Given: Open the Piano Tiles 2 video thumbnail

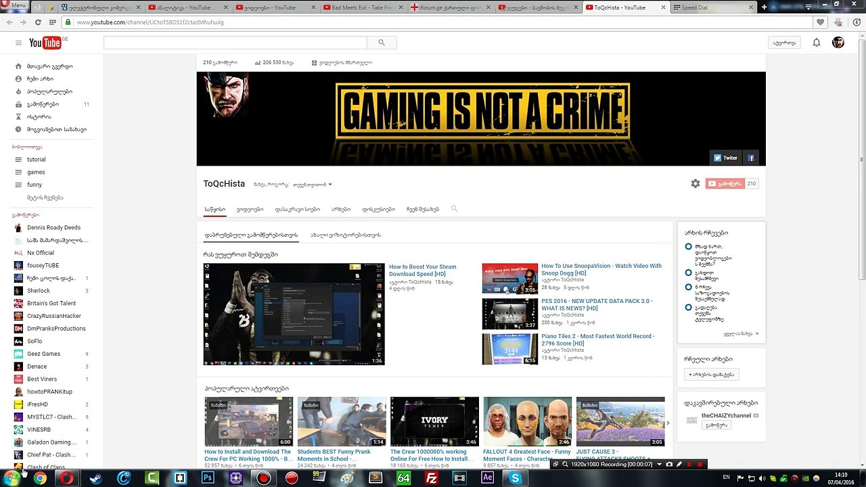Looking at the screenshot, I should click(x=510, y=349).
